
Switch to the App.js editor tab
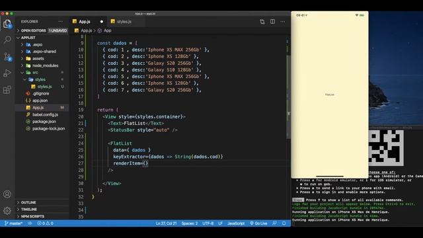click(x=85, y=22)
